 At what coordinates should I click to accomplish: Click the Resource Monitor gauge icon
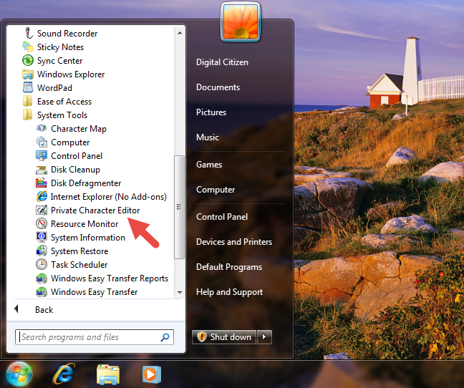(x=42, y=223)
